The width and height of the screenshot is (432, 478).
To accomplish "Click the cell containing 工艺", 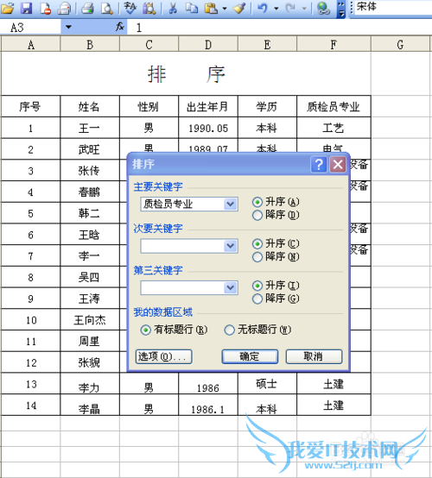I will pos(334,128).
